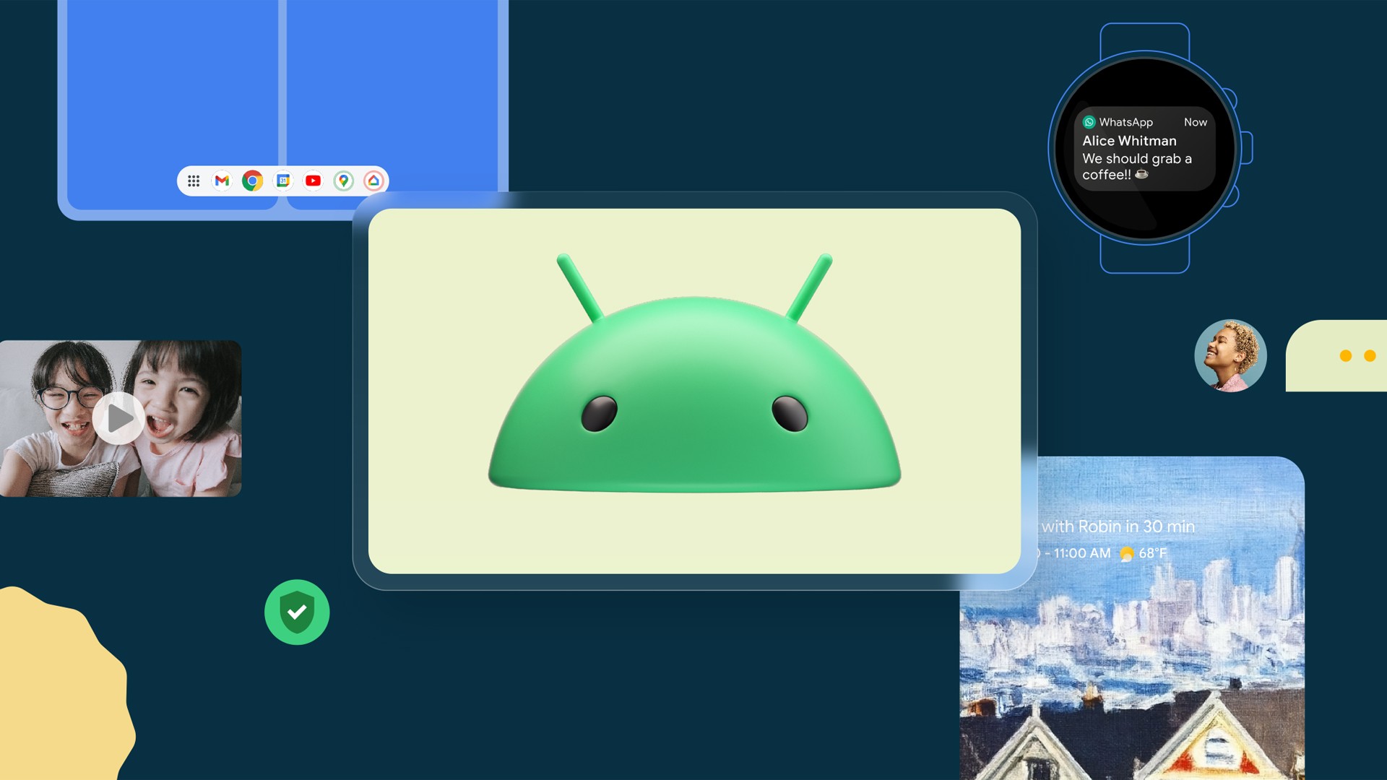This screenshot has height=780, width=1387.
Task: Click the 11:00 AM time text
Action: click(x=1081, y=553)
